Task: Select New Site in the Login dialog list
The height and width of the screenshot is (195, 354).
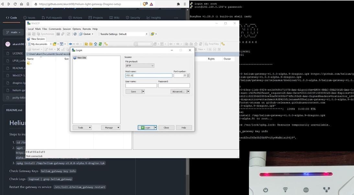Action: pyautogui.click(x=81, y=57)
